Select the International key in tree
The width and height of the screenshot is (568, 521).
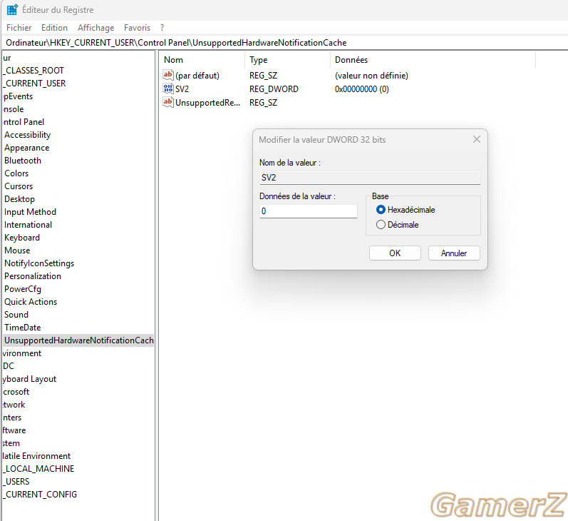(28, 225)
